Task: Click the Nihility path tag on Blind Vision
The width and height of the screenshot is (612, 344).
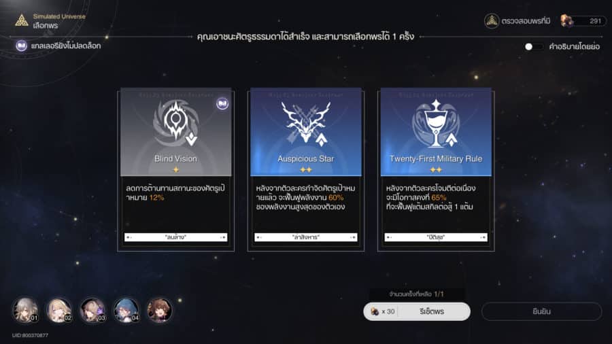Action: 175,237
